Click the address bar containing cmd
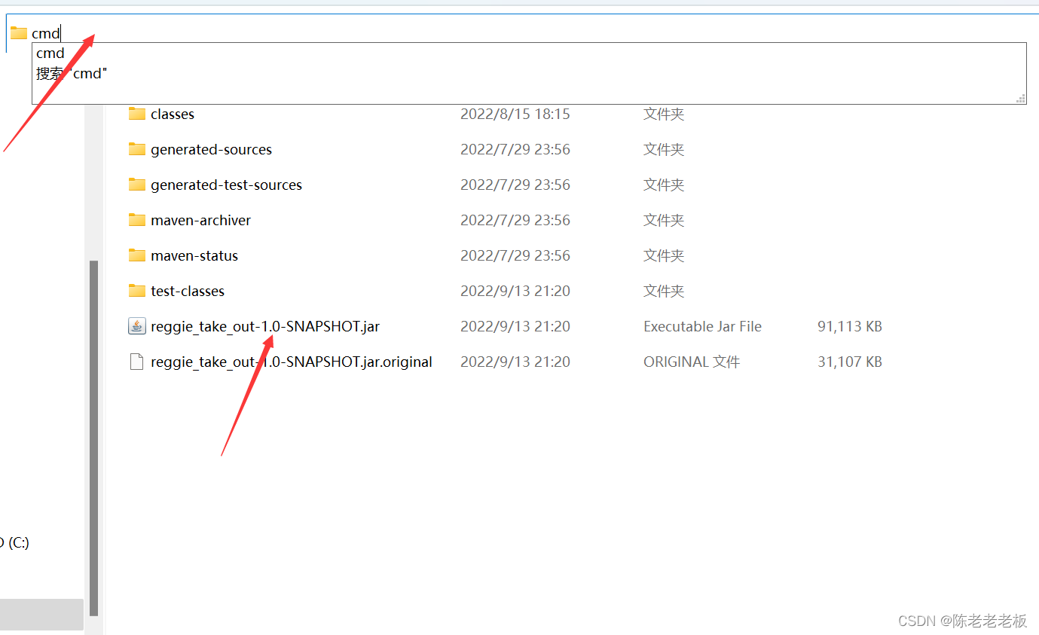This screenshot has height=635, width=1039. point(522,33)
